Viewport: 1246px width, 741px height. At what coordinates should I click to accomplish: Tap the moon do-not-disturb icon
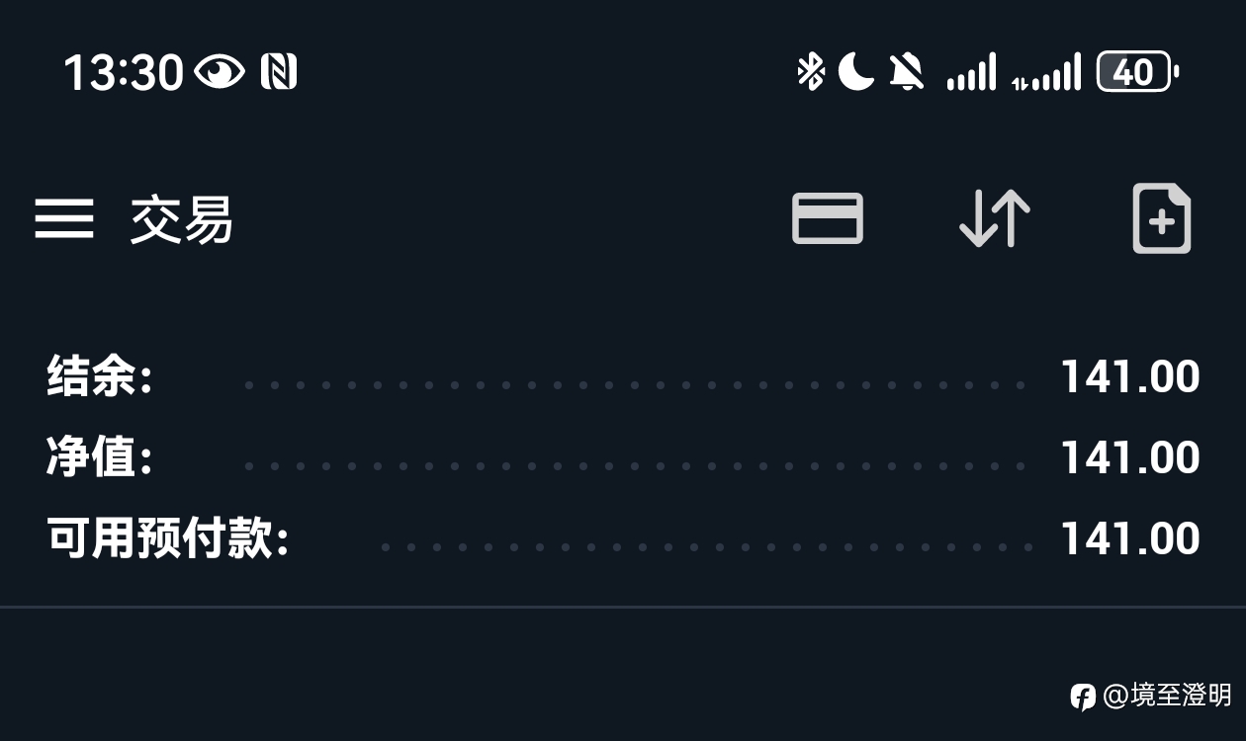pyautogui.click(x=856, y=72)
